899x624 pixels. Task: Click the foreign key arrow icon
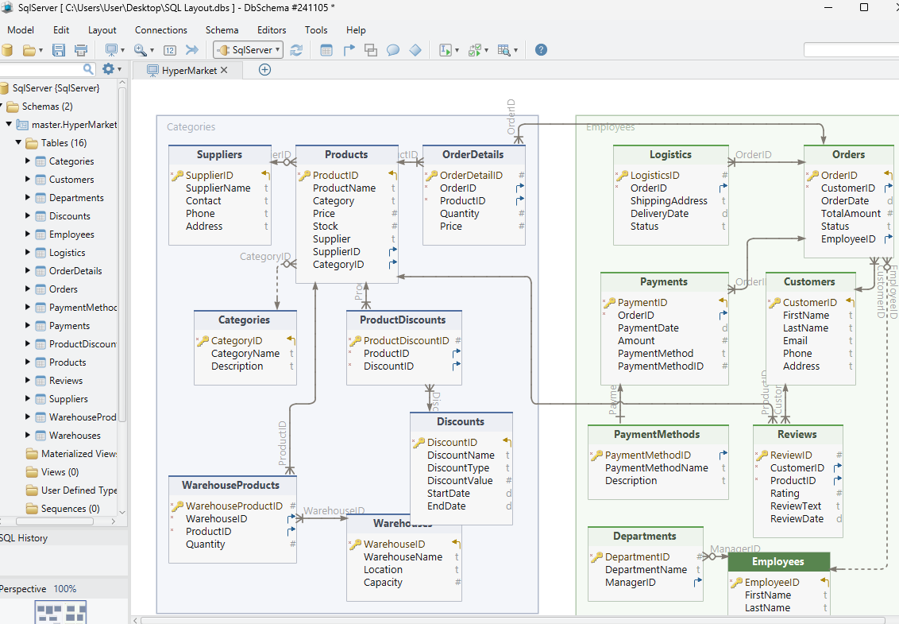(349, 50)
